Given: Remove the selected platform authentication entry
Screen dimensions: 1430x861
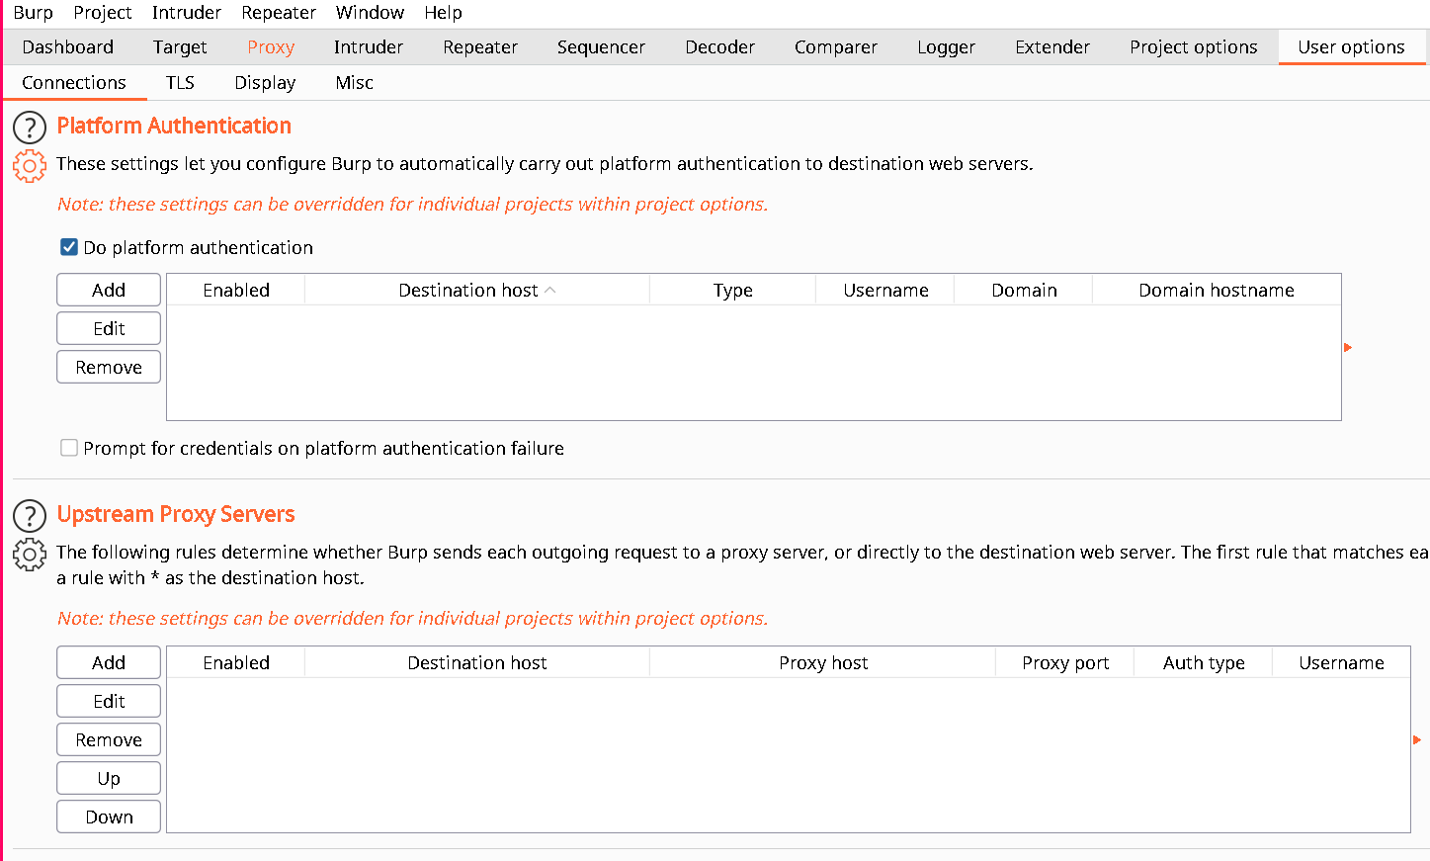Looking at the screenshot, I should [x=109, y=367].
